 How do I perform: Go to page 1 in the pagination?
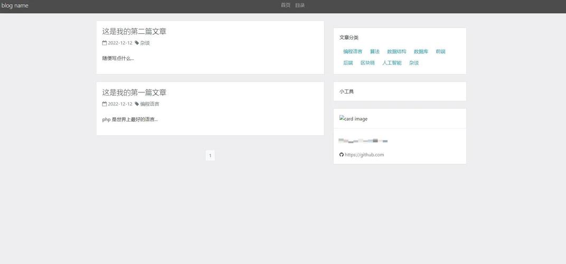(210, 156)
